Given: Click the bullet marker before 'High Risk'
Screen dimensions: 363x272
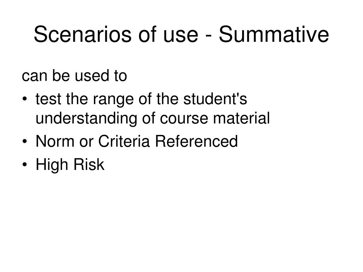Looking at the screenshot, I should click(25, 165).
